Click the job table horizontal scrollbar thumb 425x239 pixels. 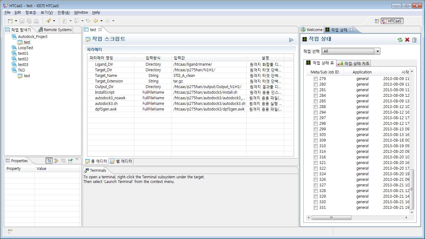tap(331, 218)
